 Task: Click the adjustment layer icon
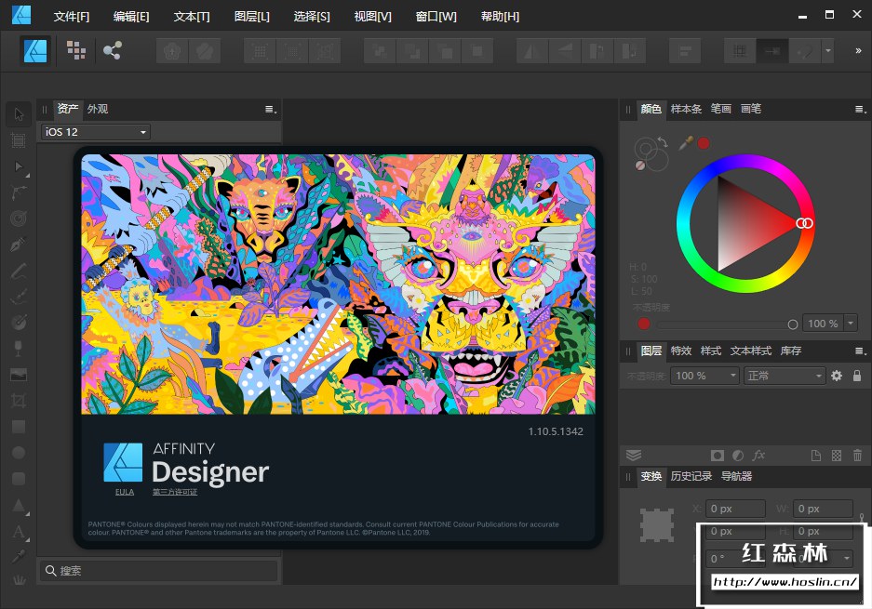(x=738, y=456)
